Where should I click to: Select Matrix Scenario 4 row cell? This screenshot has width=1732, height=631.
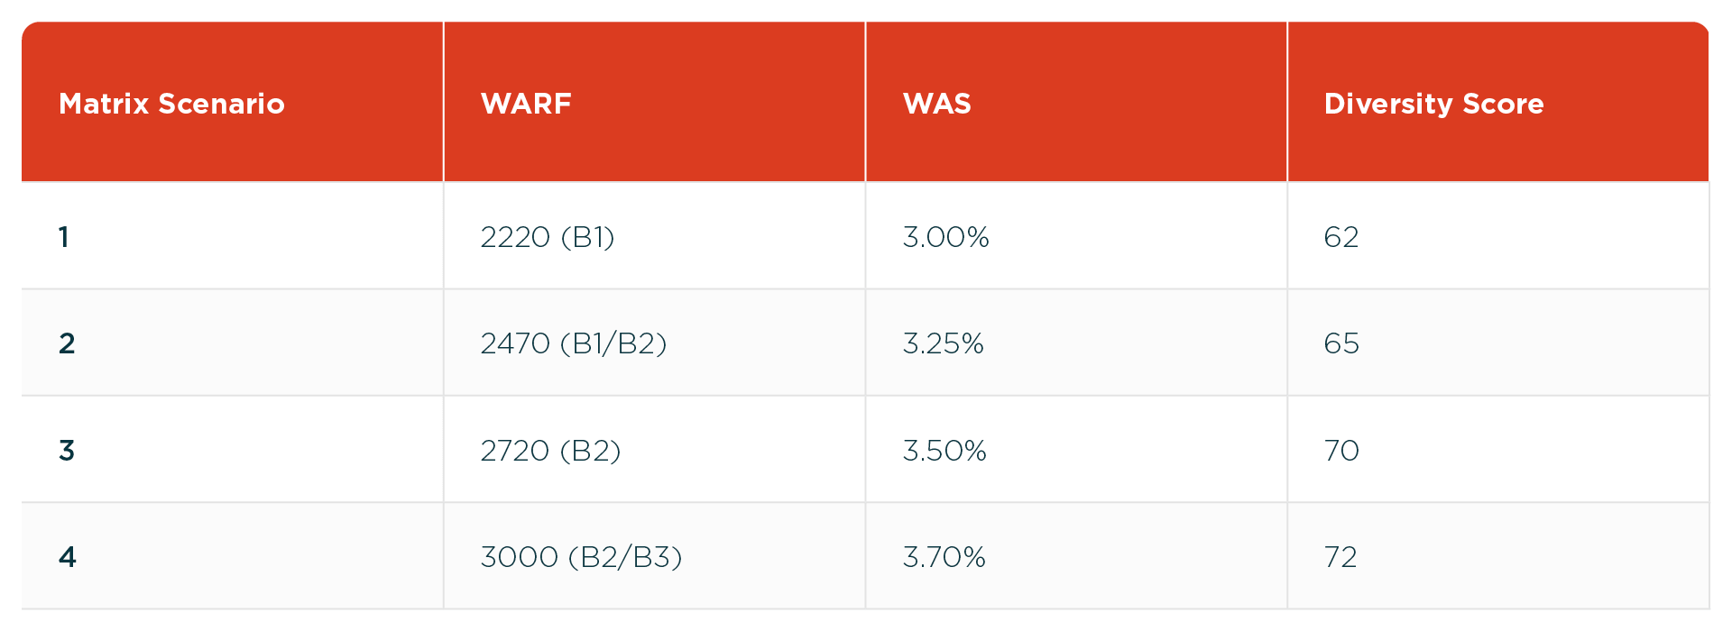point(68,557)
